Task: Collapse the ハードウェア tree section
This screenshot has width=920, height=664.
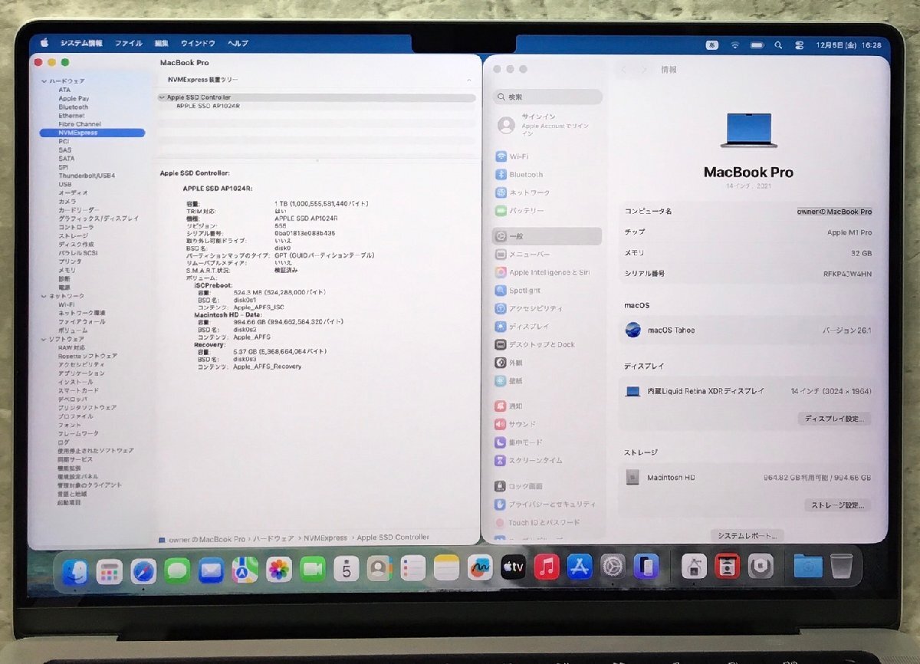Action: coord(44,81)
